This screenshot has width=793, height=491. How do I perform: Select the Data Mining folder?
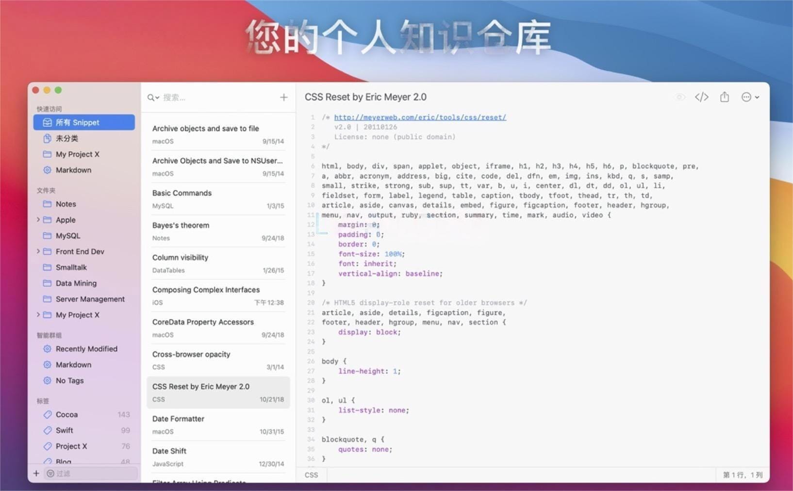76,283
